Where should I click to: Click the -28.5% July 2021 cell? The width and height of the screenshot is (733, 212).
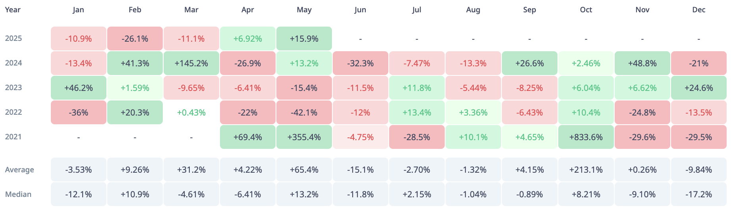(x=417, y=137)
